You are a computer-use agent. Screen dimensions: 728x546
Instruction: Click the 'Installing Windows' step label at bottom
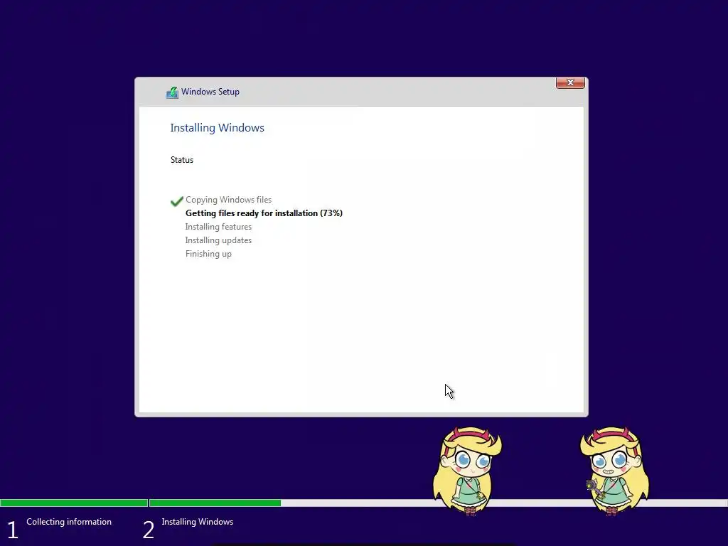(x=198, y=522)
